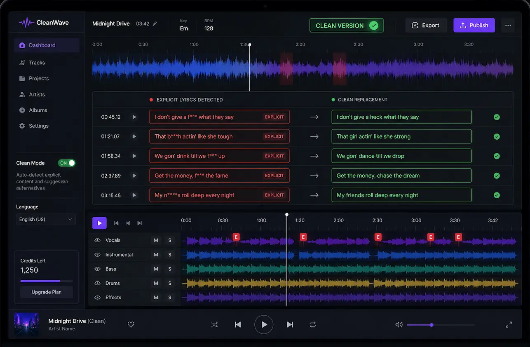Image resolution: width=530 pixels, height=347 pixels.
Task: Edit the 'I don't give a heck' replacement
Action: 401,117
